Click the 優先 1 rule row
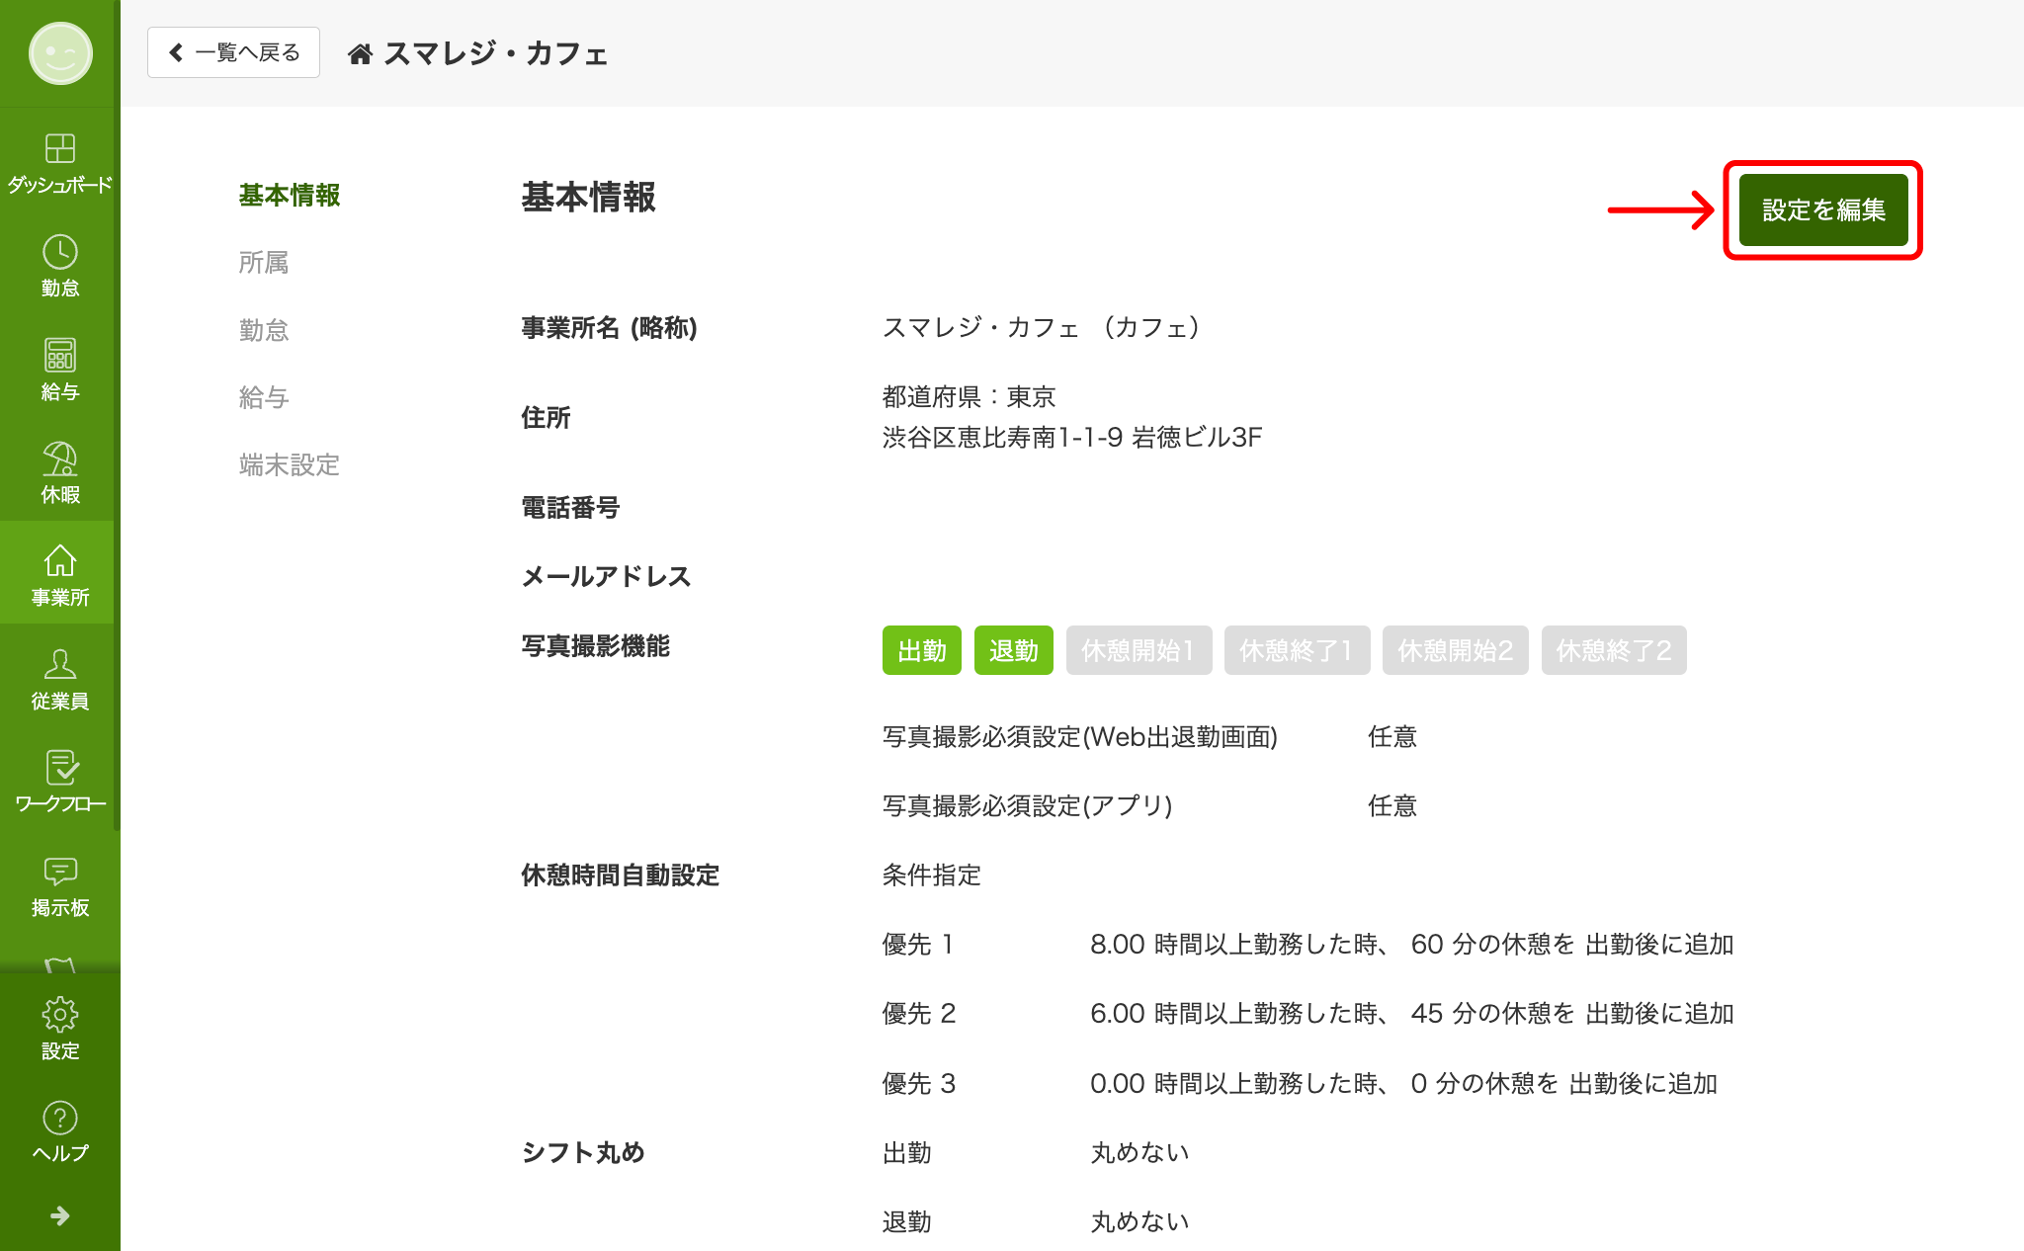Screen dimensions: 2024x1251 click(x=1308, y=944)
